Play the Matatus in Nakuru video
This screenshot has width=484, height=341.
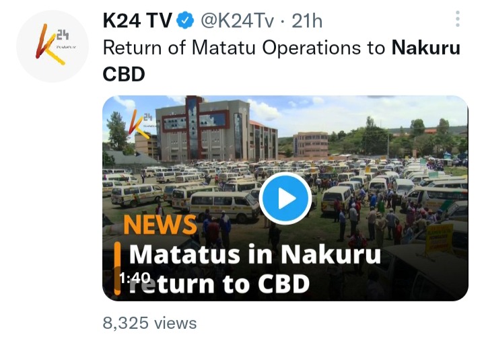tap(285, 198)
